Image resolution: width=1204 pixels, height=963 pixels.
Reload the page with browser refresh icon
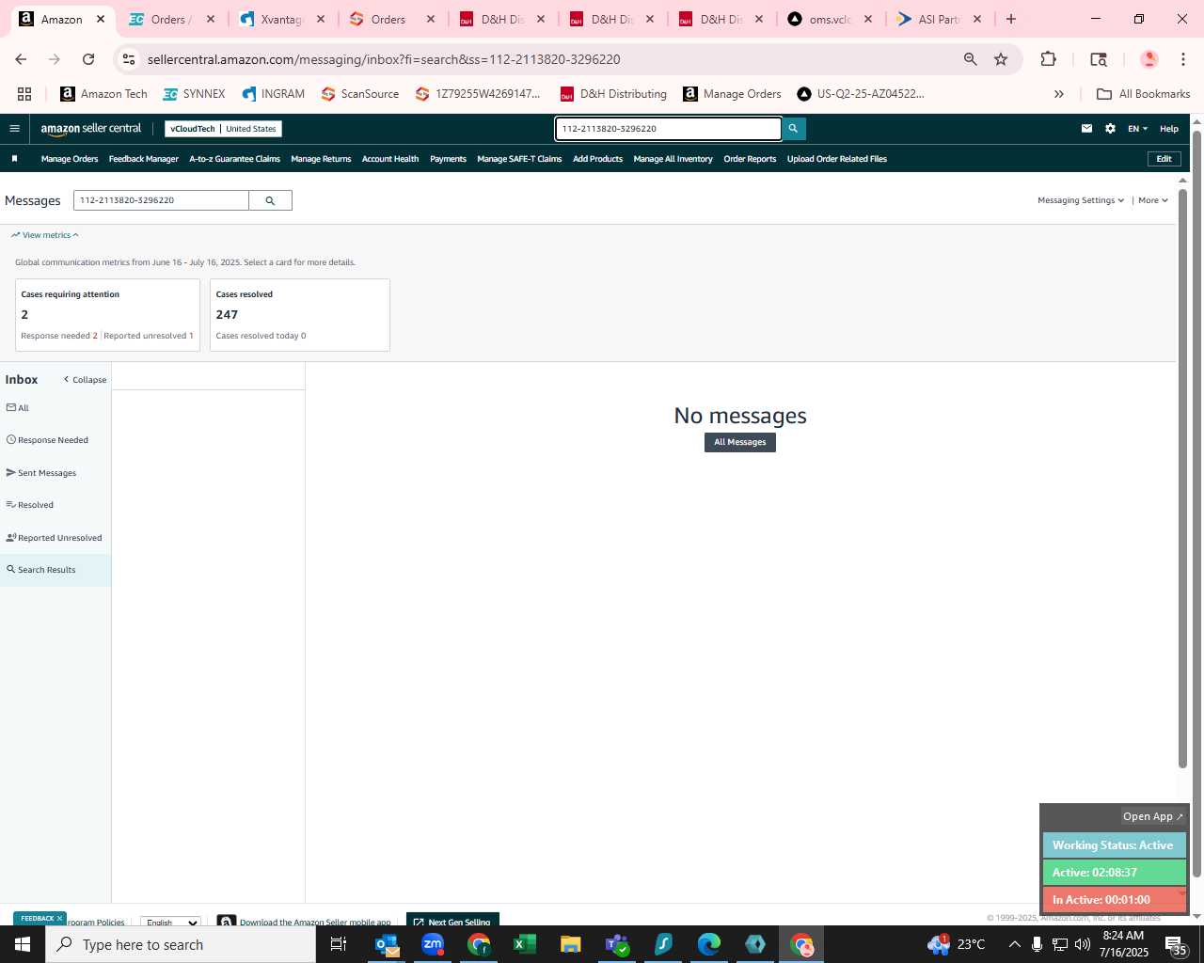click(x=88, y=59)
